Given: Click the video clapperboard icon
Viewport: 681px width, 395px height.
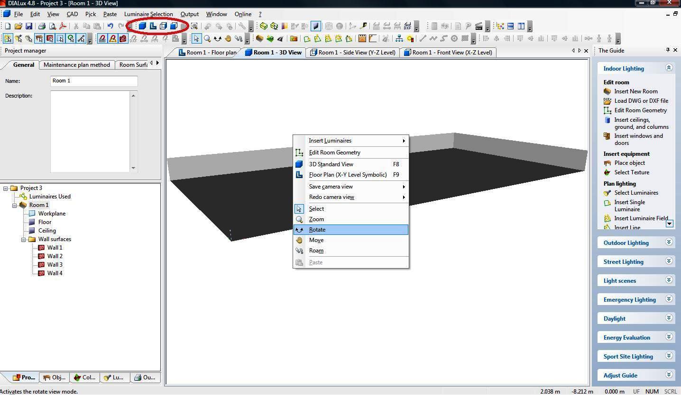Looking at the screenshot, I should coord(479,26).
